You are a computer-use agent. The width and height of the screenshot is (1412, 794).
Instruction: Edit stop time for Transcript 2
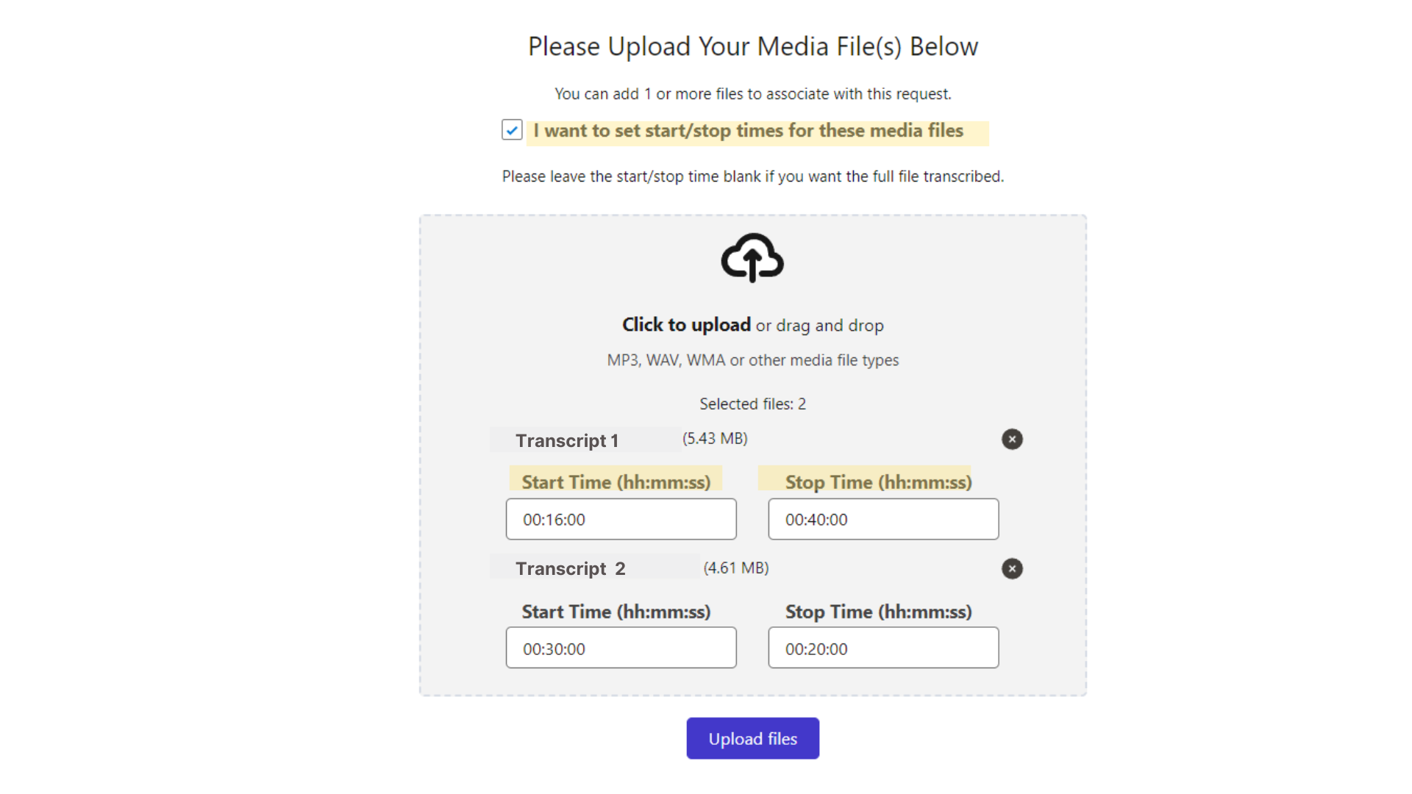[883, 648]
